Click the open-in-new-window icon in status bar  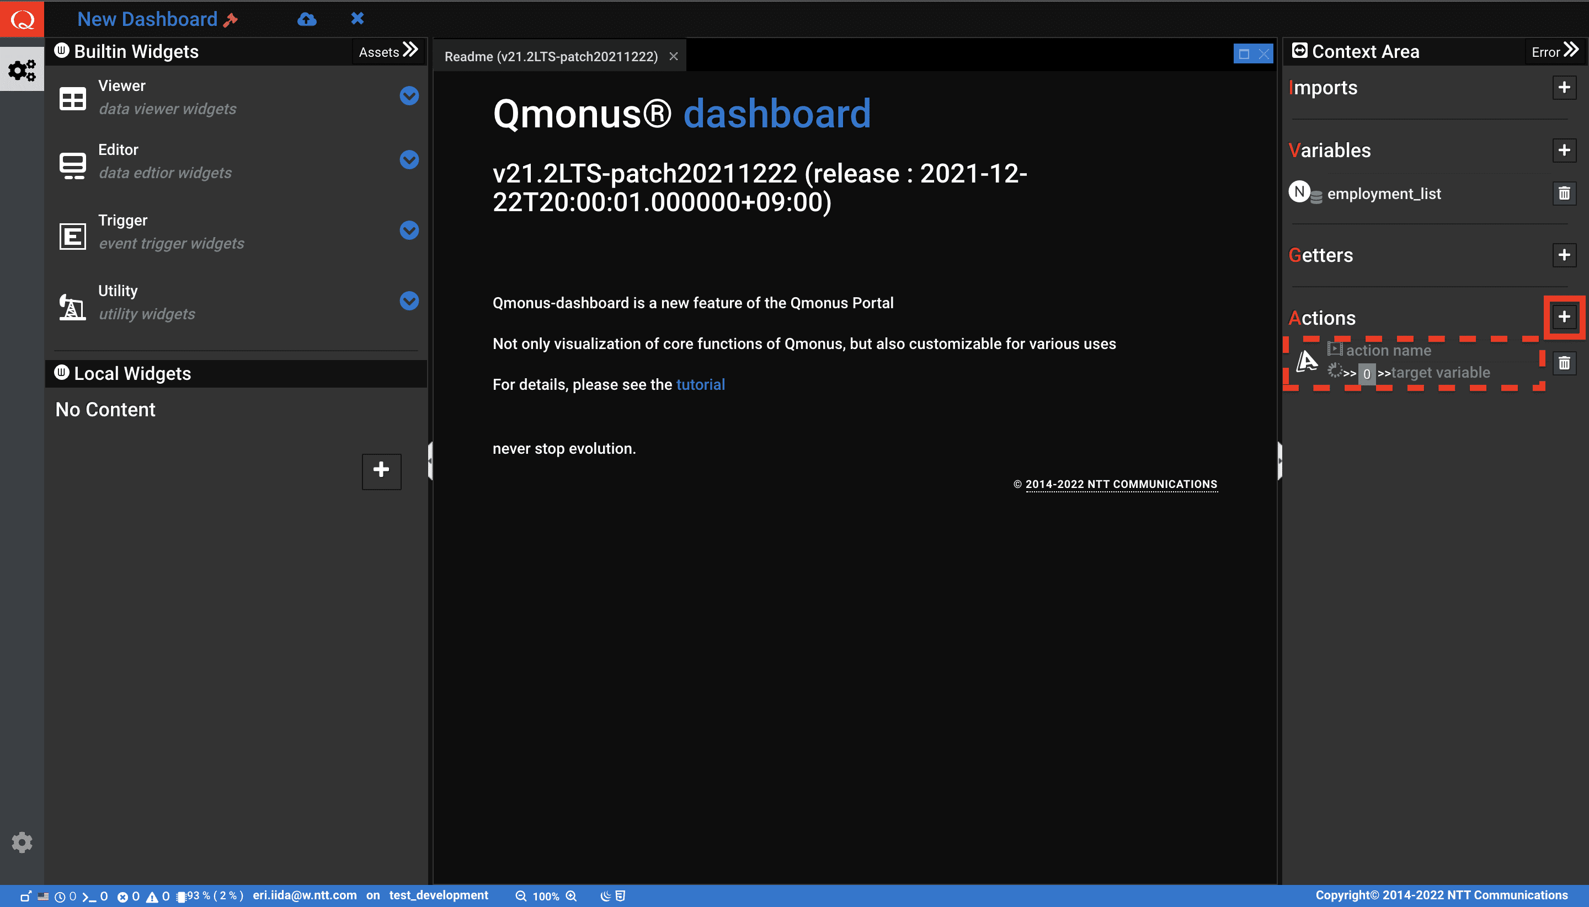pos(25,897)
